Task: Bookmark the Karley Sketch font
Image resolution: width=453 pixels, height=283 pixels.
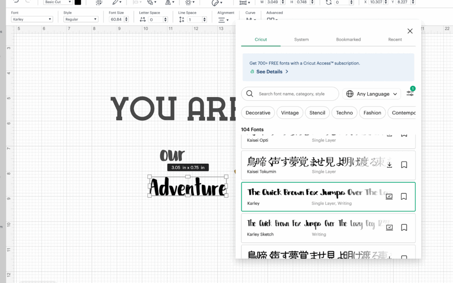Action: tap(404, 227)
